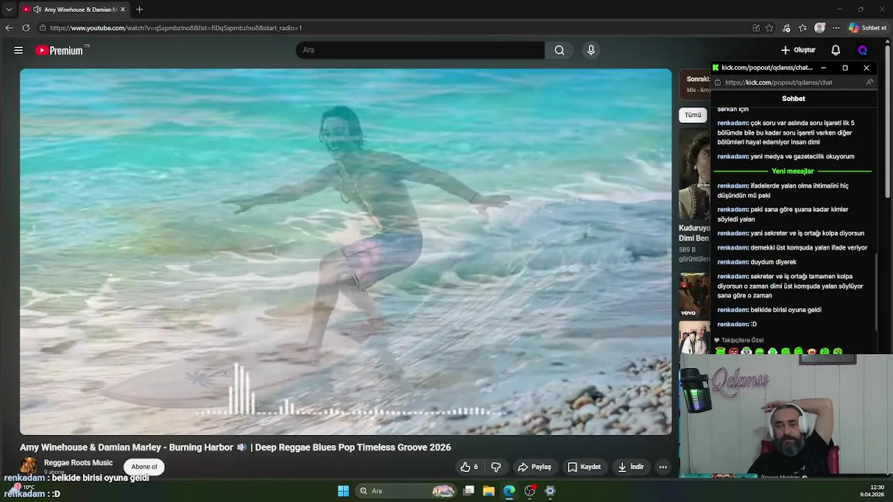
Task: Click Oluştur create button
Action: 798,50
